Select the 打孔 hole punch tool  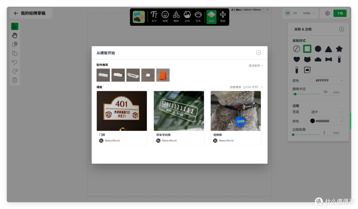tap(198, 17)
